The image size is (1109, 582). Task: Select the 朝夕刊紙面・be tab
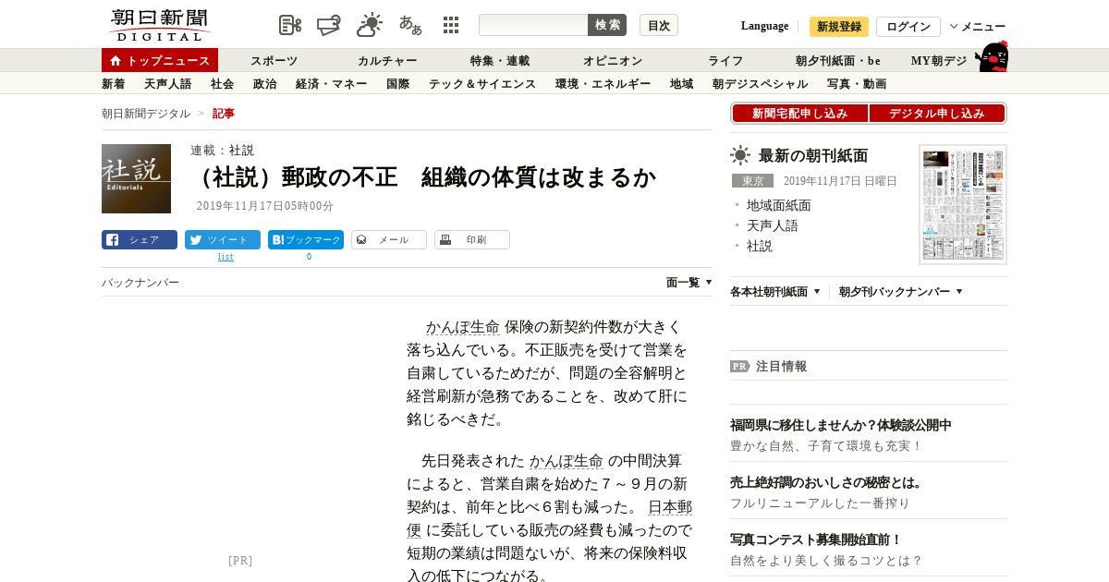838,61
